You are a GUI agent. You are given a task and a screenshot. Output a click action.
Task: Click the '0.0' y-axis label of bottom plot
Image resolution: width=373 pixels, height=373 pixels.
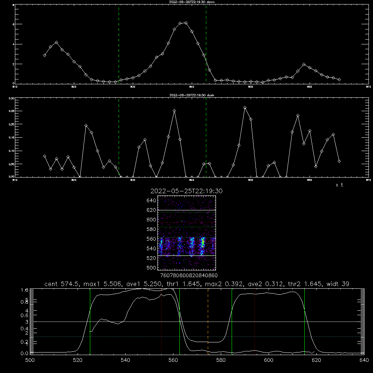pyautogui.click(x=25, y=353)
